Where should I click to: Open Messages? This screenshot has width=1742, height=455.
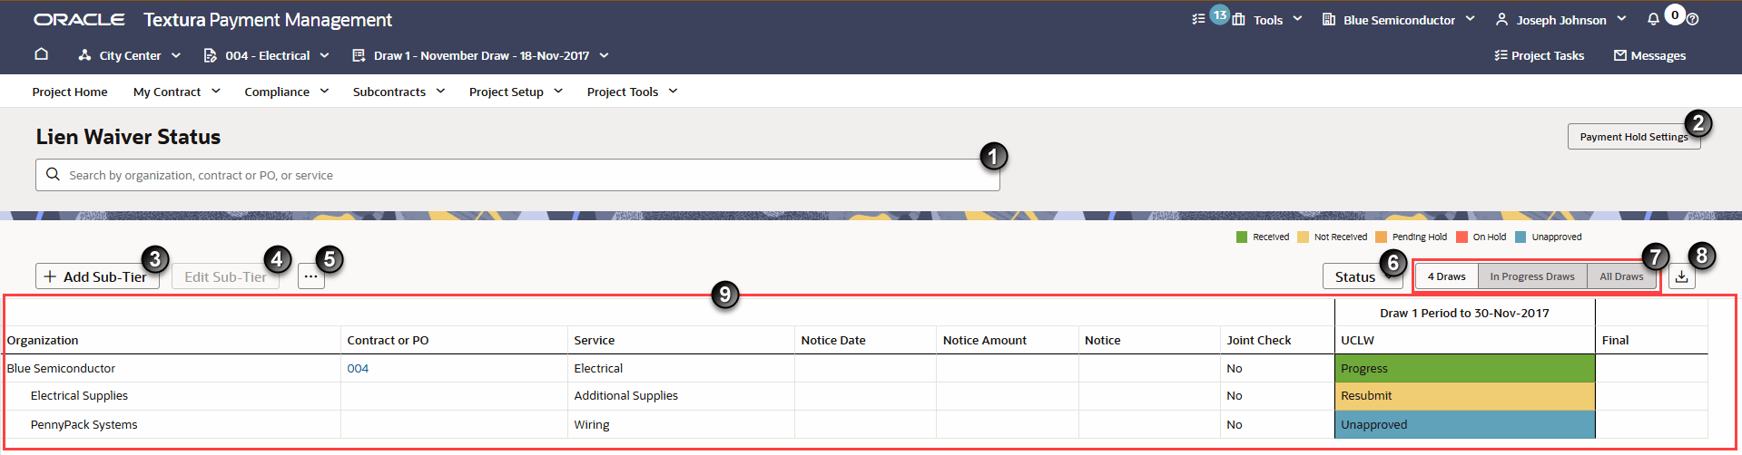[x=1649, y=55]
